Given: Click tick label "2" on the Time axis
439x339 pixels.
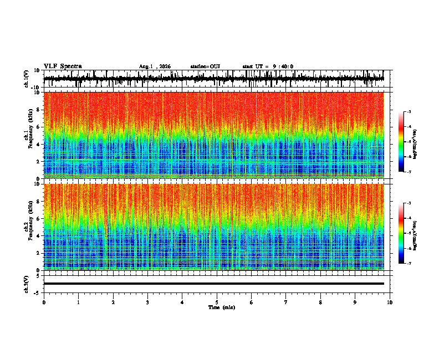Looking at the screenshot, I should 113,302.
